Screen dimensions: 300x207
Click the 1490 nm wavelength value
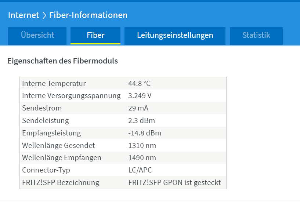142,158
